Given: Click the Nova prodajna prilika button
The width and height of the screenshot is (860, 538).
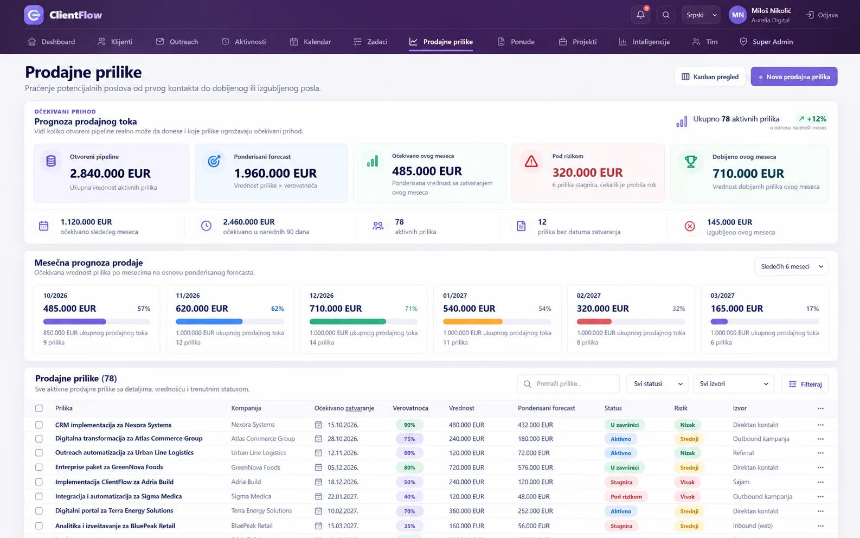Looking at the screenshot, I should [794, 76].
